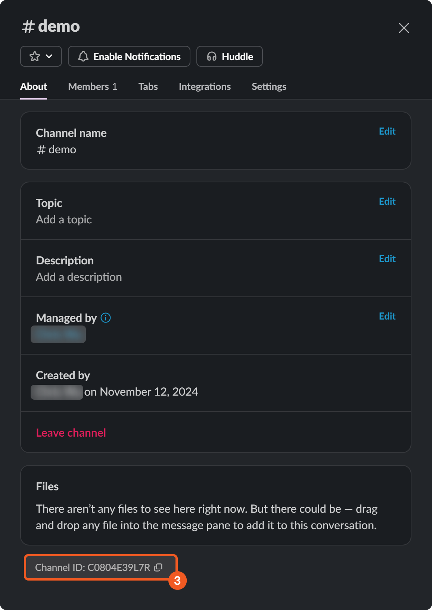This screenshot has height=610, width=432.
Task: Switch to the About tab
Action: point(34,87)
